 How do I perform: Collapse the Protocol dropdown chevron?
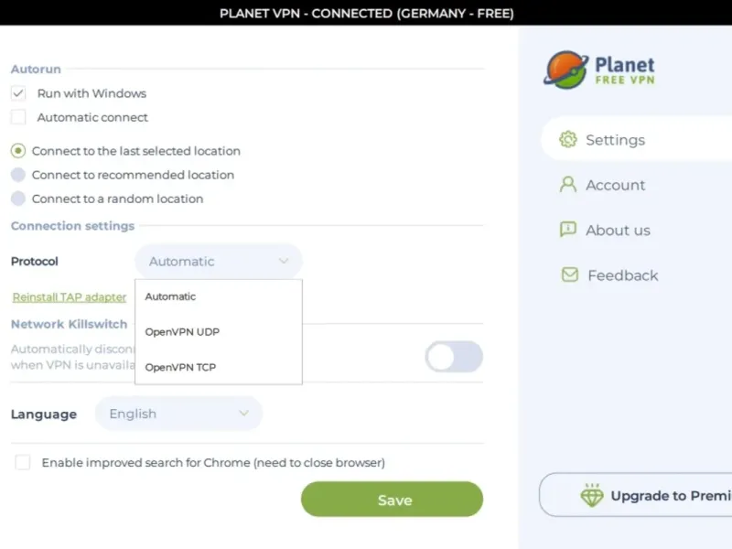(284, 261)
